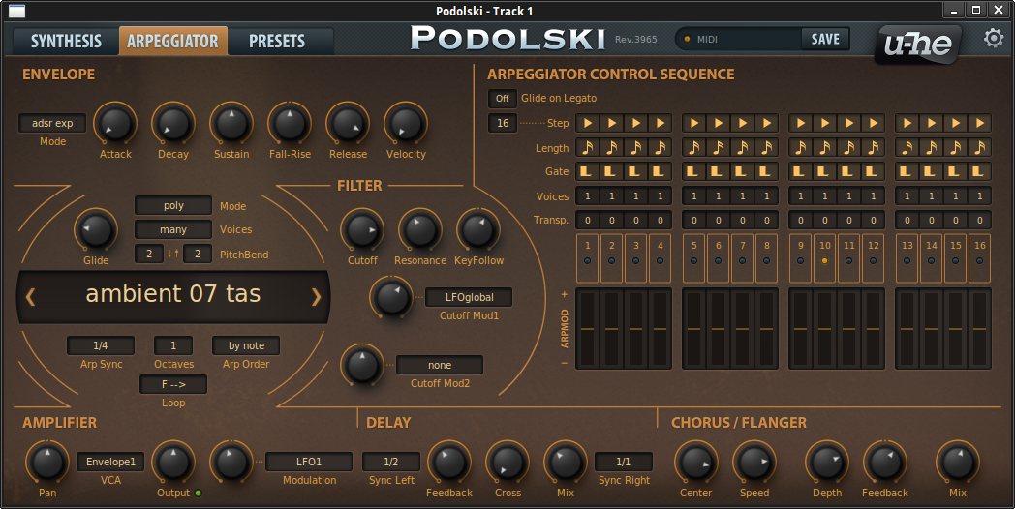Open the 'many' Voices dropdown
Screen dimensions: 1015x509
tap(173, 229)
